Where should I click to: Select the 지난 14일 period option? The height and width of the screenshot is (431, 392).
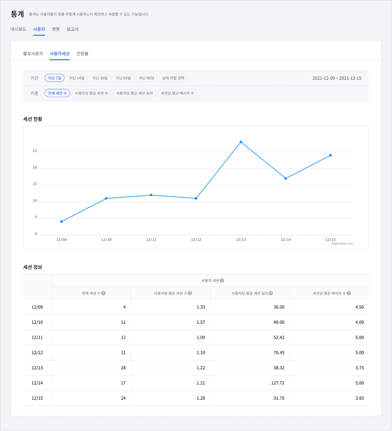click(77, 78)
